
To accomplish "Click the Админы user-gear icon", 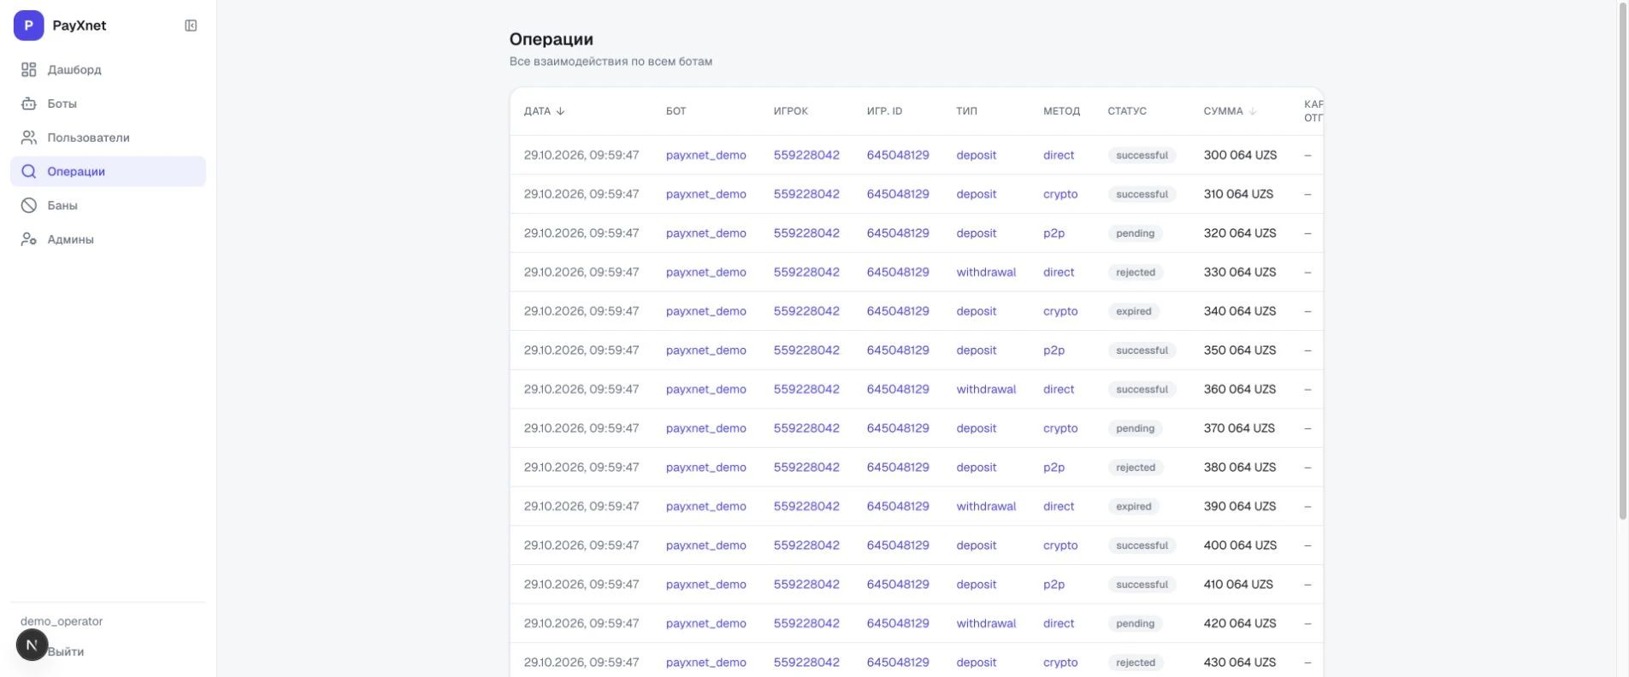I will 29,239.
